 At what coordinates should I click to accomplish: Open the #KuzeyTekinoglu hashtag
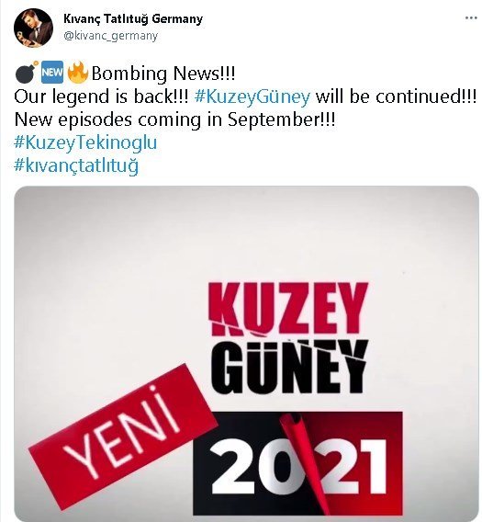[85, 142]
